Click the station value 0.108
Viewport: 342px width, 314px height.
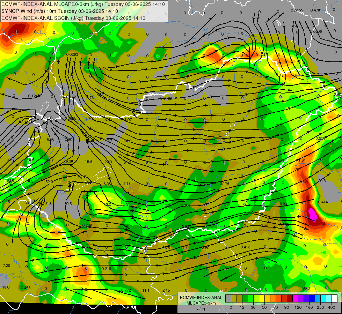click(185, 205)
